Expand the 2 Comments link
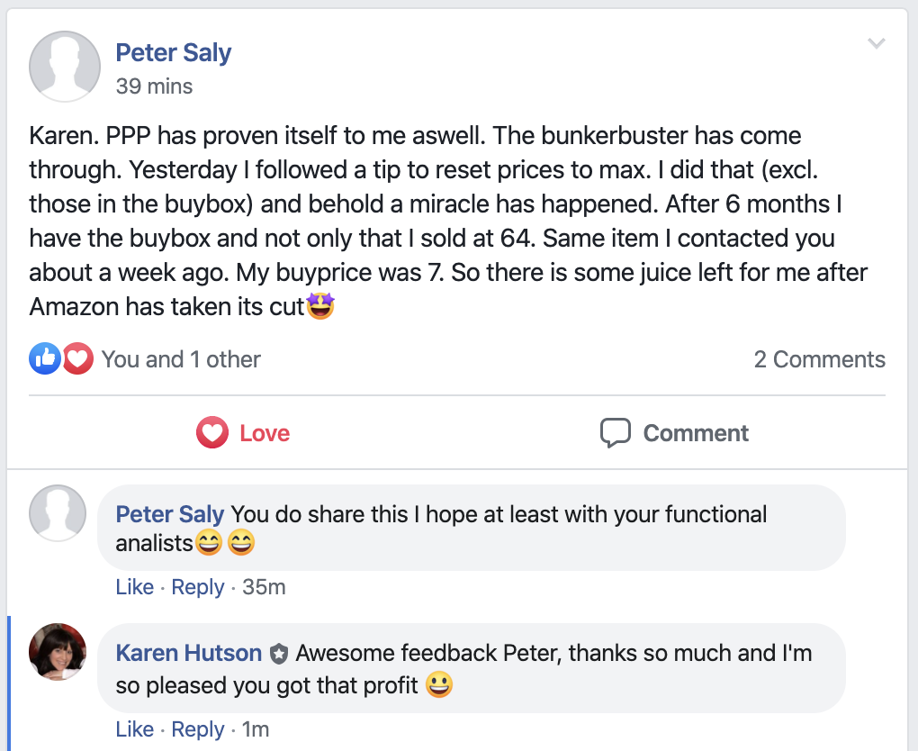 819,358
